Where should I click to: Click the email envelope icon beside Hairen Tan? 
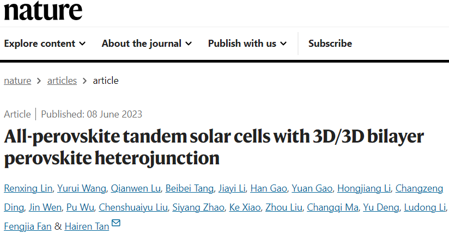[116, 223]
